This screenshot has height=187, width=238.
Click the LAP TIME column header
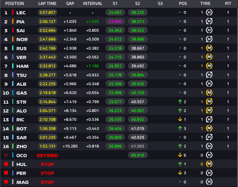(x=47, y=3)
